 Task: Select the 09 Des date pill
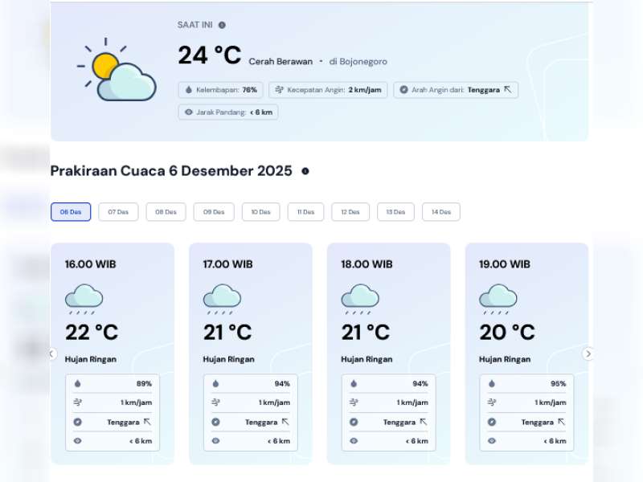coord(212,212)
